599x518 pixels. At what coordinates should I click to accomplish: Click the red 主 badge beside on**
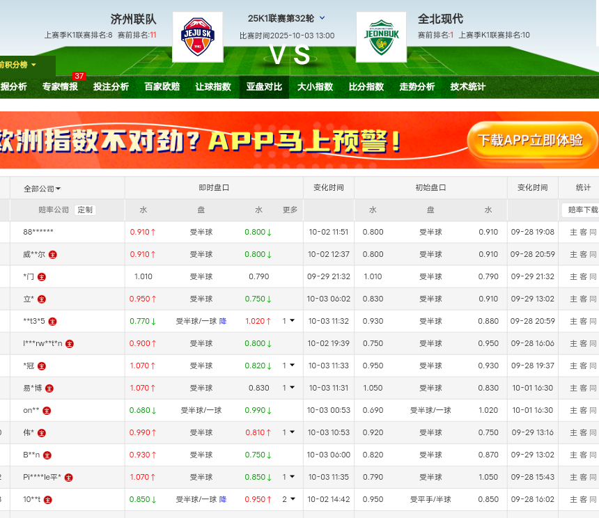point(47,411)
